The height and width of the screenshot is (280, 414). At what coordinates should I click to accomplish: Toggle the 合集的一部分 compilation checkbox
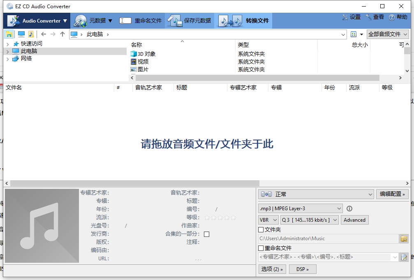[x=207, y=234]
